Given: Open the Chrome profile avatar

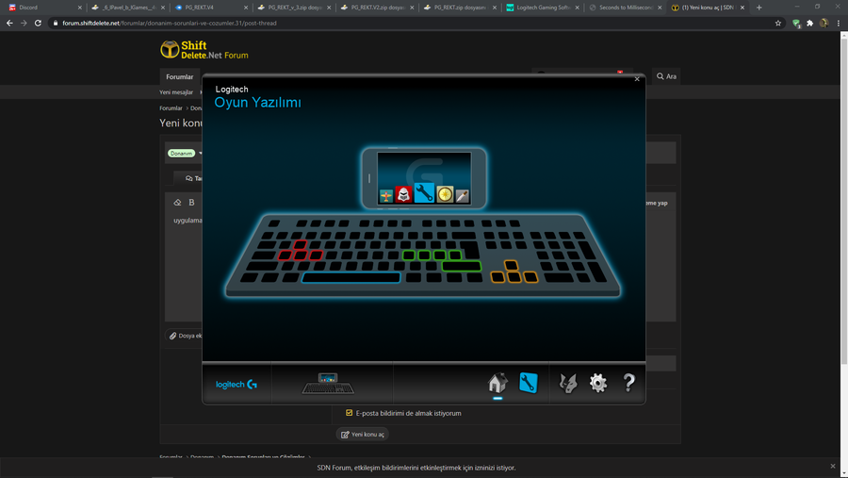Looking at the screenshot, I should [x=824, y=24].
